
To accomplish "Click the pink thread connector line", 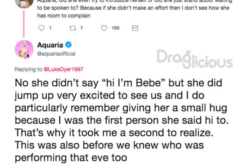I will (24, 24).
